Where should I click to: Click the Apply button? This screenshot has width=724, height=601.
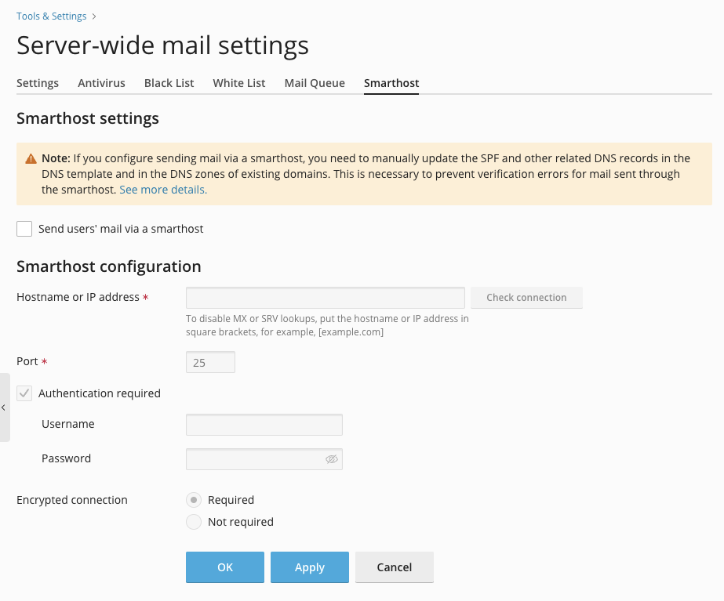pyautogui.click(x=310, y=567)
